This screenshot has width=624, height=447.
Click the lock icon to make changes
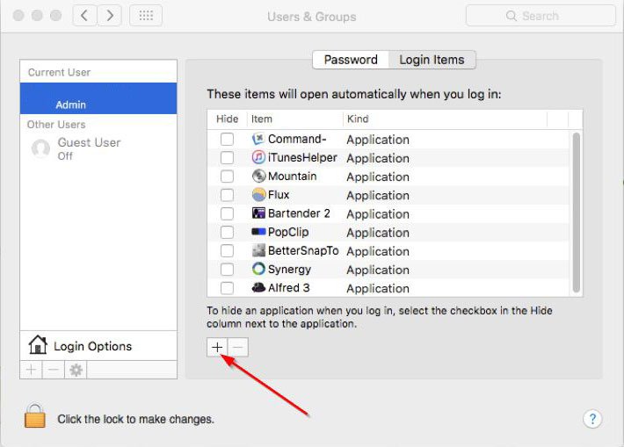pyautogui.click(x=34, y=416)
